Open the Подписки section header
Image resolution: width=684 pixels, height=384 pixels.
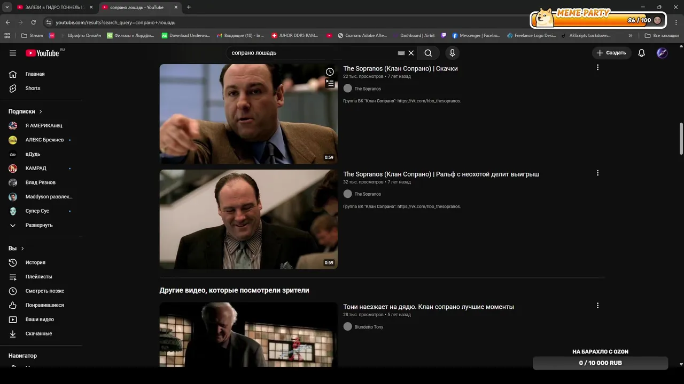pyautogui.click(x=25, y=111)
